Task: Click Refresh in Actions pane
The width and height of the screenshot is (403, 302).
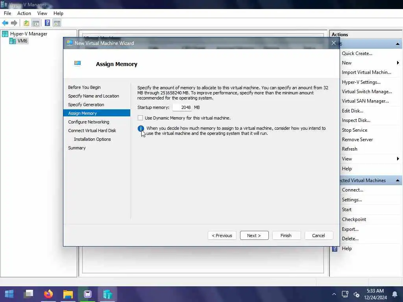Action: tap(349, 149)
